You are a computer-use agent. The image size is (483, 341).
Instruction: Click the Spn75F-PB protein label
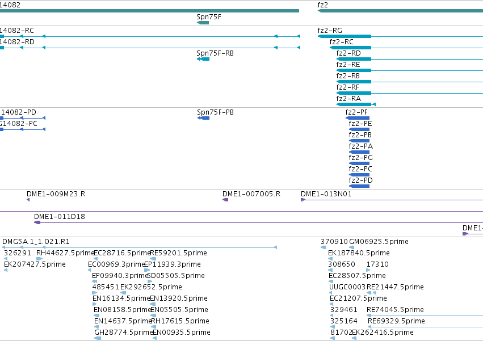tap(215, 112)
